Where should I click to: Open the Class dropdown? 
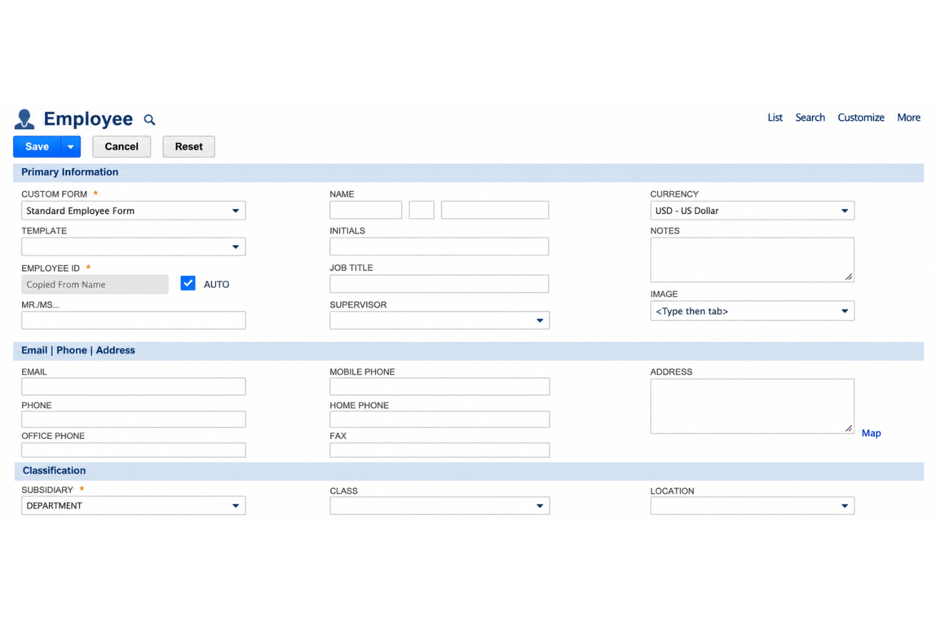click(440, 506)
